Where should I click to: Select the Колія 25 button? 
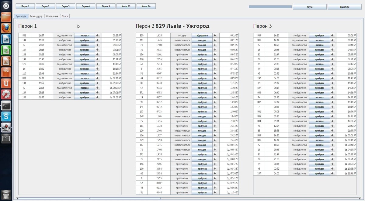pos(126,6)
